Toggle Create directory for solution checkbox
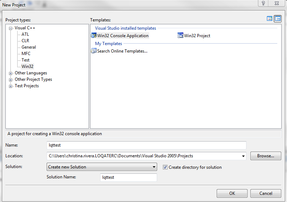This screenshot has height=202, width=287. pyautogui.click(x=165, y=167)
